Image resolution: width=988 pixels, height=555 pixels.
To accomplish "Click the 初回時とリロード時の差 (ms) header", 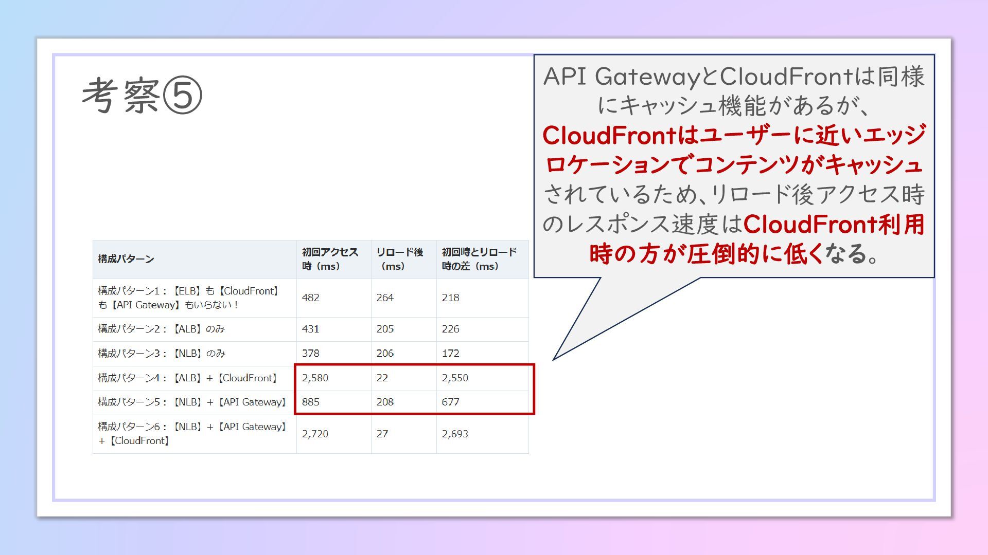I will (x=479, y=259).
